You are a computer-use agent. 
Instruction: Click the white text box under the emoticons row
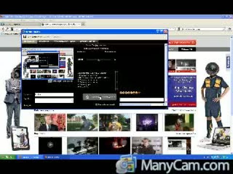pyautogui.click(x=142, y=100)
